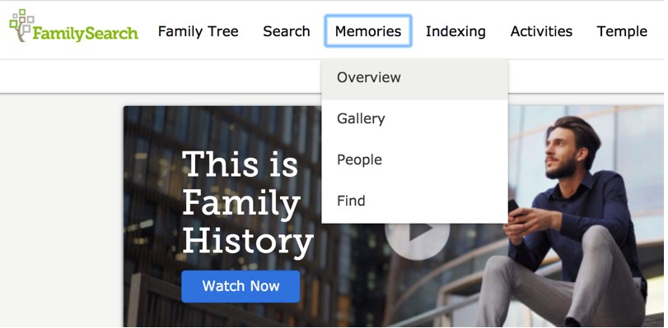Select People from the Memories dropdown
Viewport: 668px width, 328px height.
(x=414, y=160)
